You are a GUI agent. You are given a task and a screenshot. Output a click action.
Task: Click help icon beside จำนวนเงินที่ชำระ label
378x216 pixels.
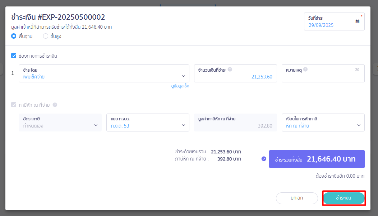(x=230, y=69)
